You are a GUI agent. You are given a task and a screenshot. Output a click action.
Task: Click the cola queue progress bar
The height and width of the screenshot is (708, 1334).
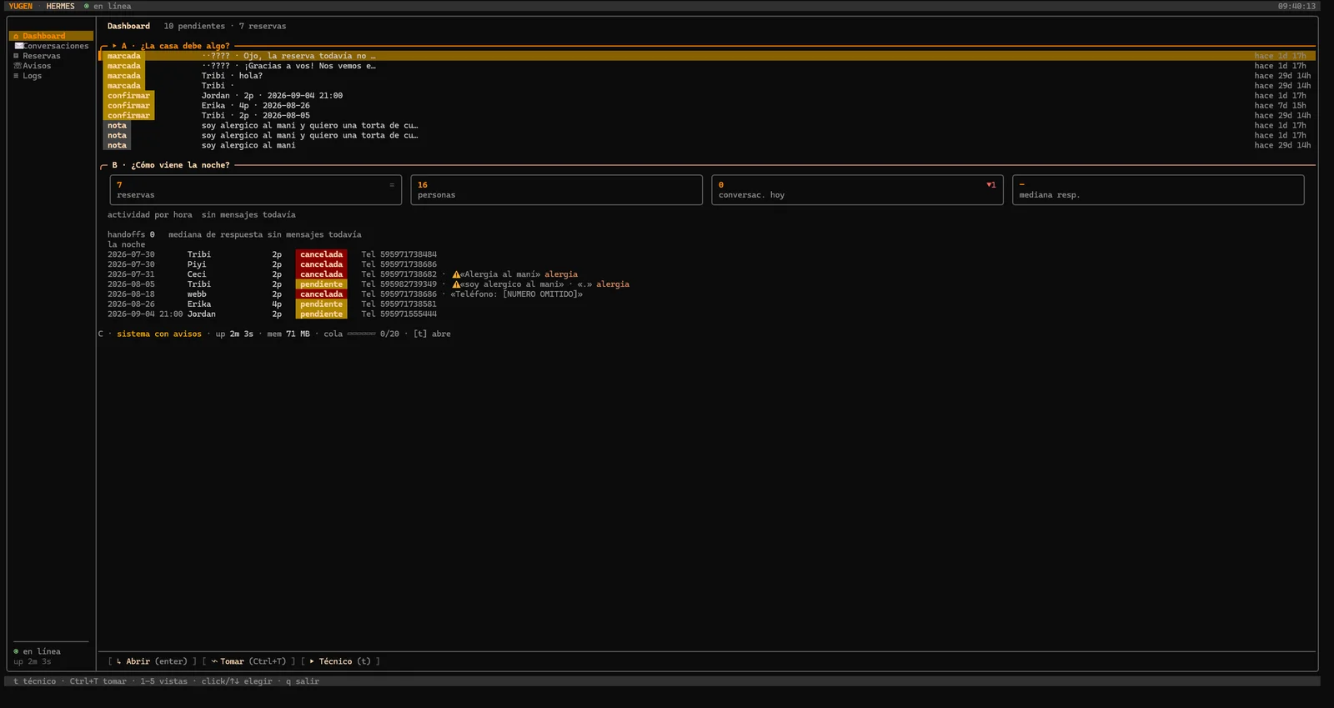tap(361, 334)
